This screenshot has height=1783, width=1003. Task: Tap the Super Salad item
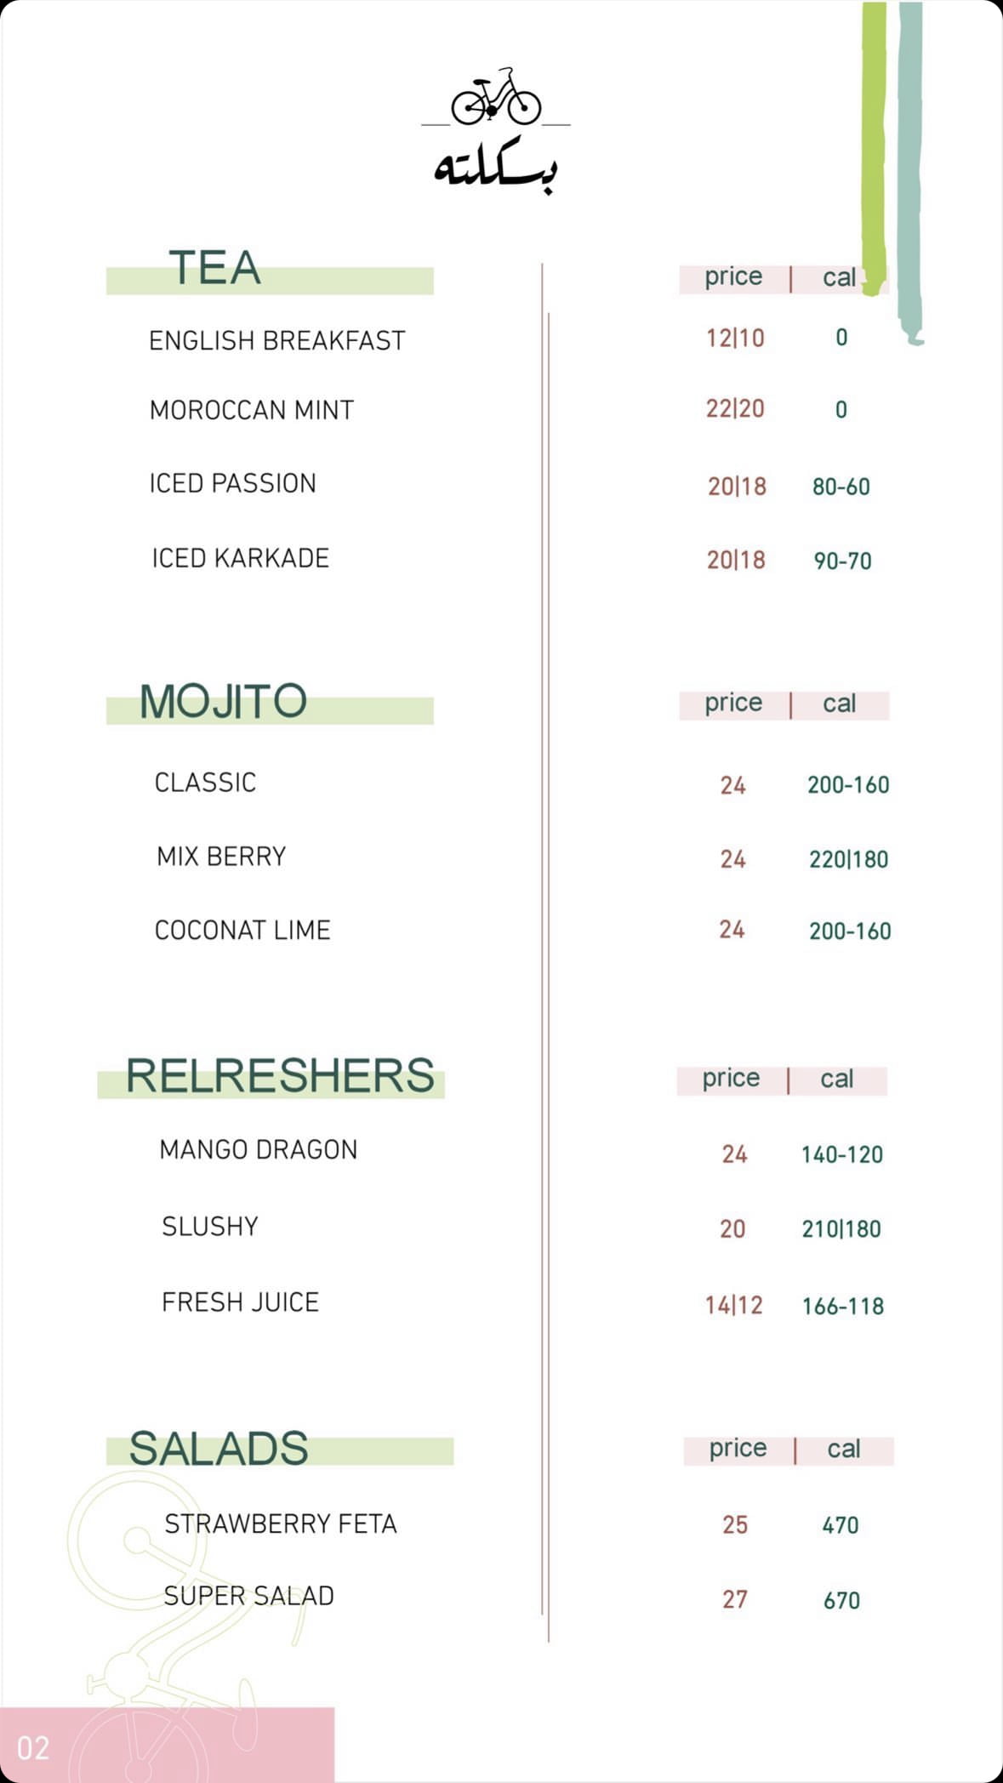point(248,1596)
